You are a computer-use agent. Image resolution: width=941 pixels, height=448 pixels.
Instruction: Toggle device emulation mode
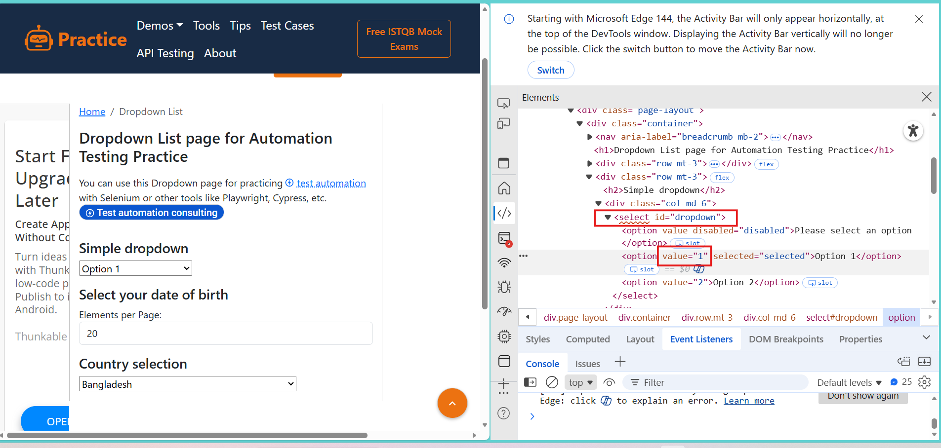(503, 123)
